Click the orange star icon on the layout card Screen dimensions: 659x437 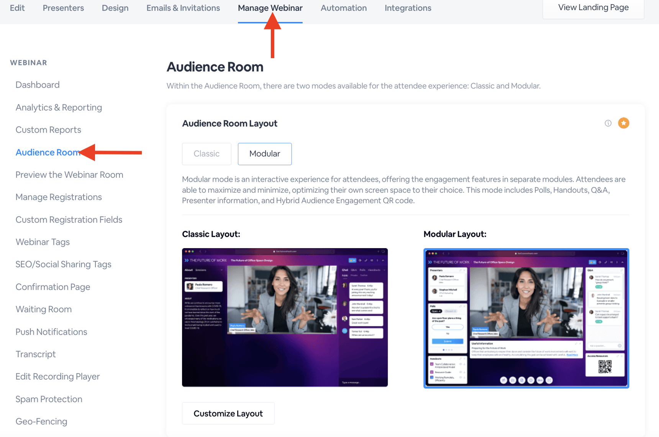(623, 123)
